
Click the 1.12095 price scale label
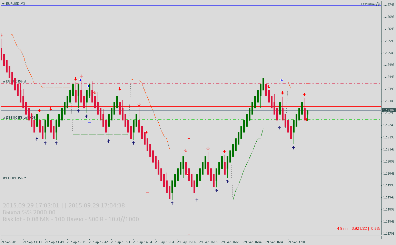pos(389,161)
